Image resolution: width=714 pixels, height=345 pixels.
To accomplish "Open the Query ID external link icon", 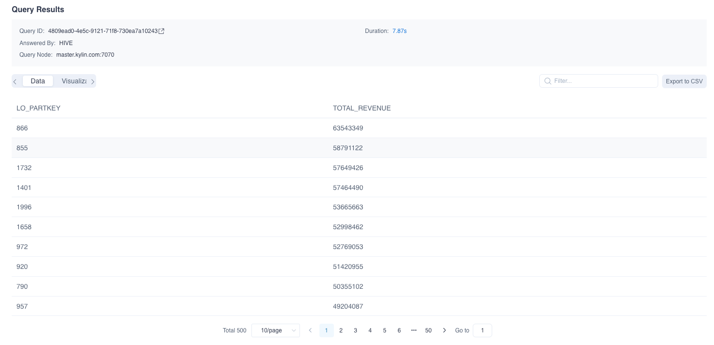I will click(162, 31).
